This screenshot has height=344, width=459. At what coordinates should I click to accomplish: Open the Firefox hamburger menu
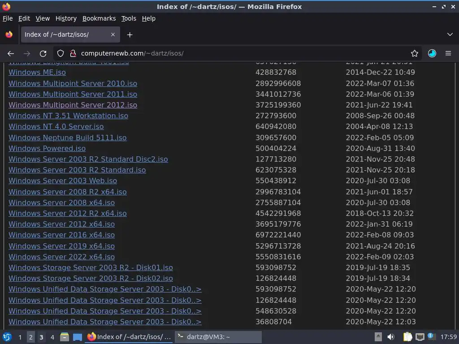[448, 54]
